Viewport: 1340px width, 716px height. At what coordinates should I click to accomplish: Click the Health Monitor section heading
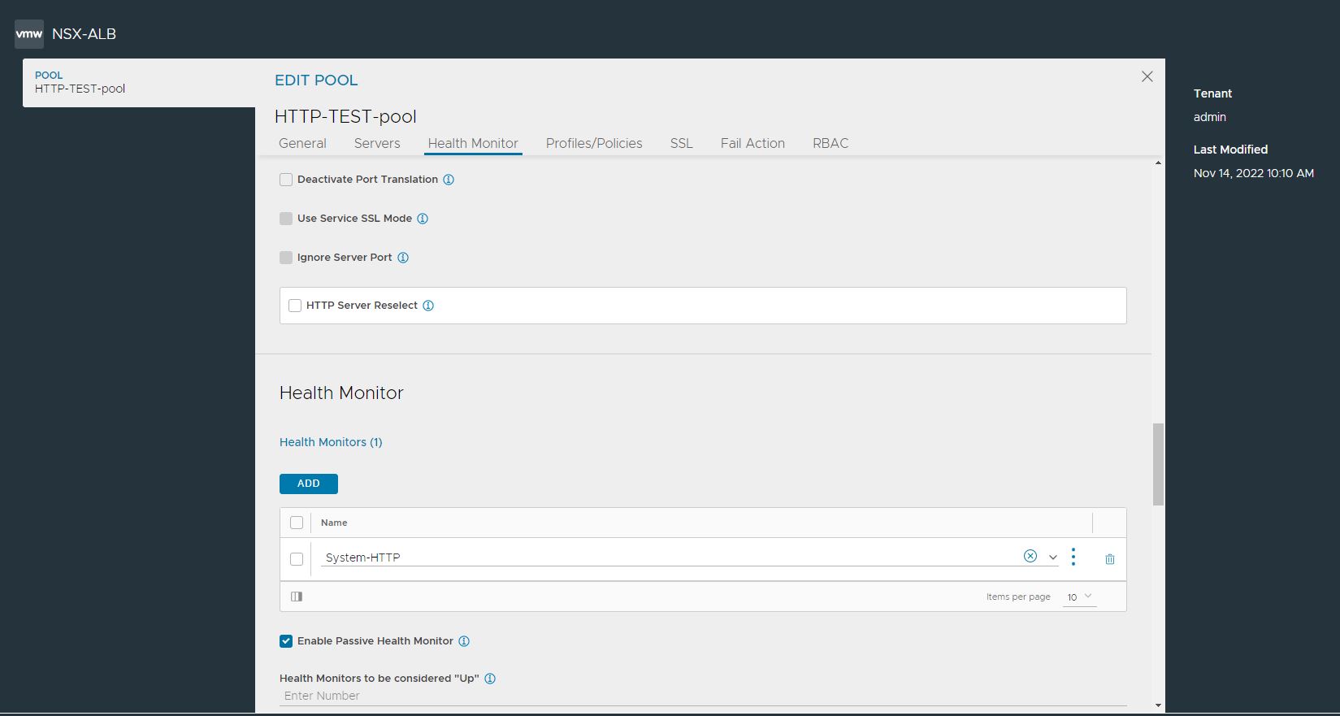pyautogui.click(x=341, y=393)
